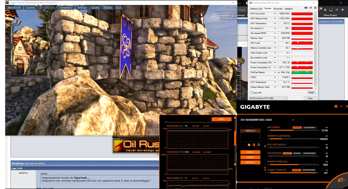Image resolution: width=348 pixels, height=189 pixels.
Task: Select PROFILE 1 in profile list
Action: tap(250, 131)
